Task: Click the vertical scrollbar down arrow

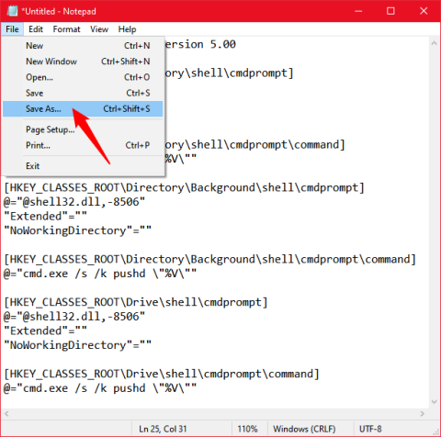Action: click(x=434, y=402)
